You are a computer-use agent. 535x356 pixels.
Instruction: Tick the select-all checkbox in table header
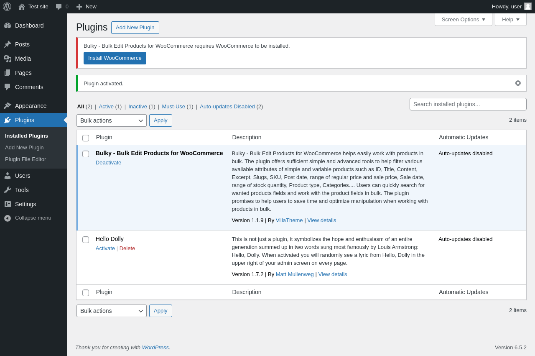(86, 138)
